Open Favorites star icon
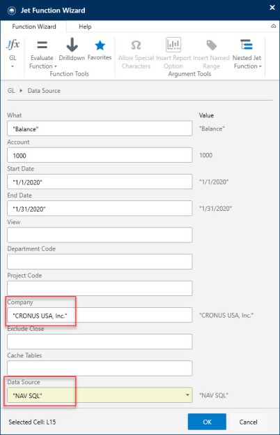Image resolution: width=280 pixels, height=435 pixels. (x=100, y=45)
